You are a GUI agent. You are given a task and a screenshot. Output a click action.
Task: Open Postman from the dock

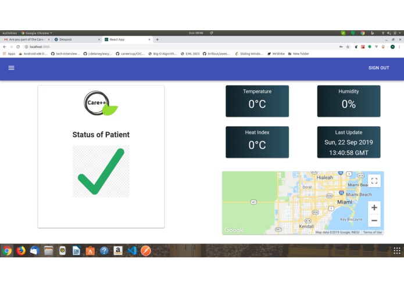point(146,250)
